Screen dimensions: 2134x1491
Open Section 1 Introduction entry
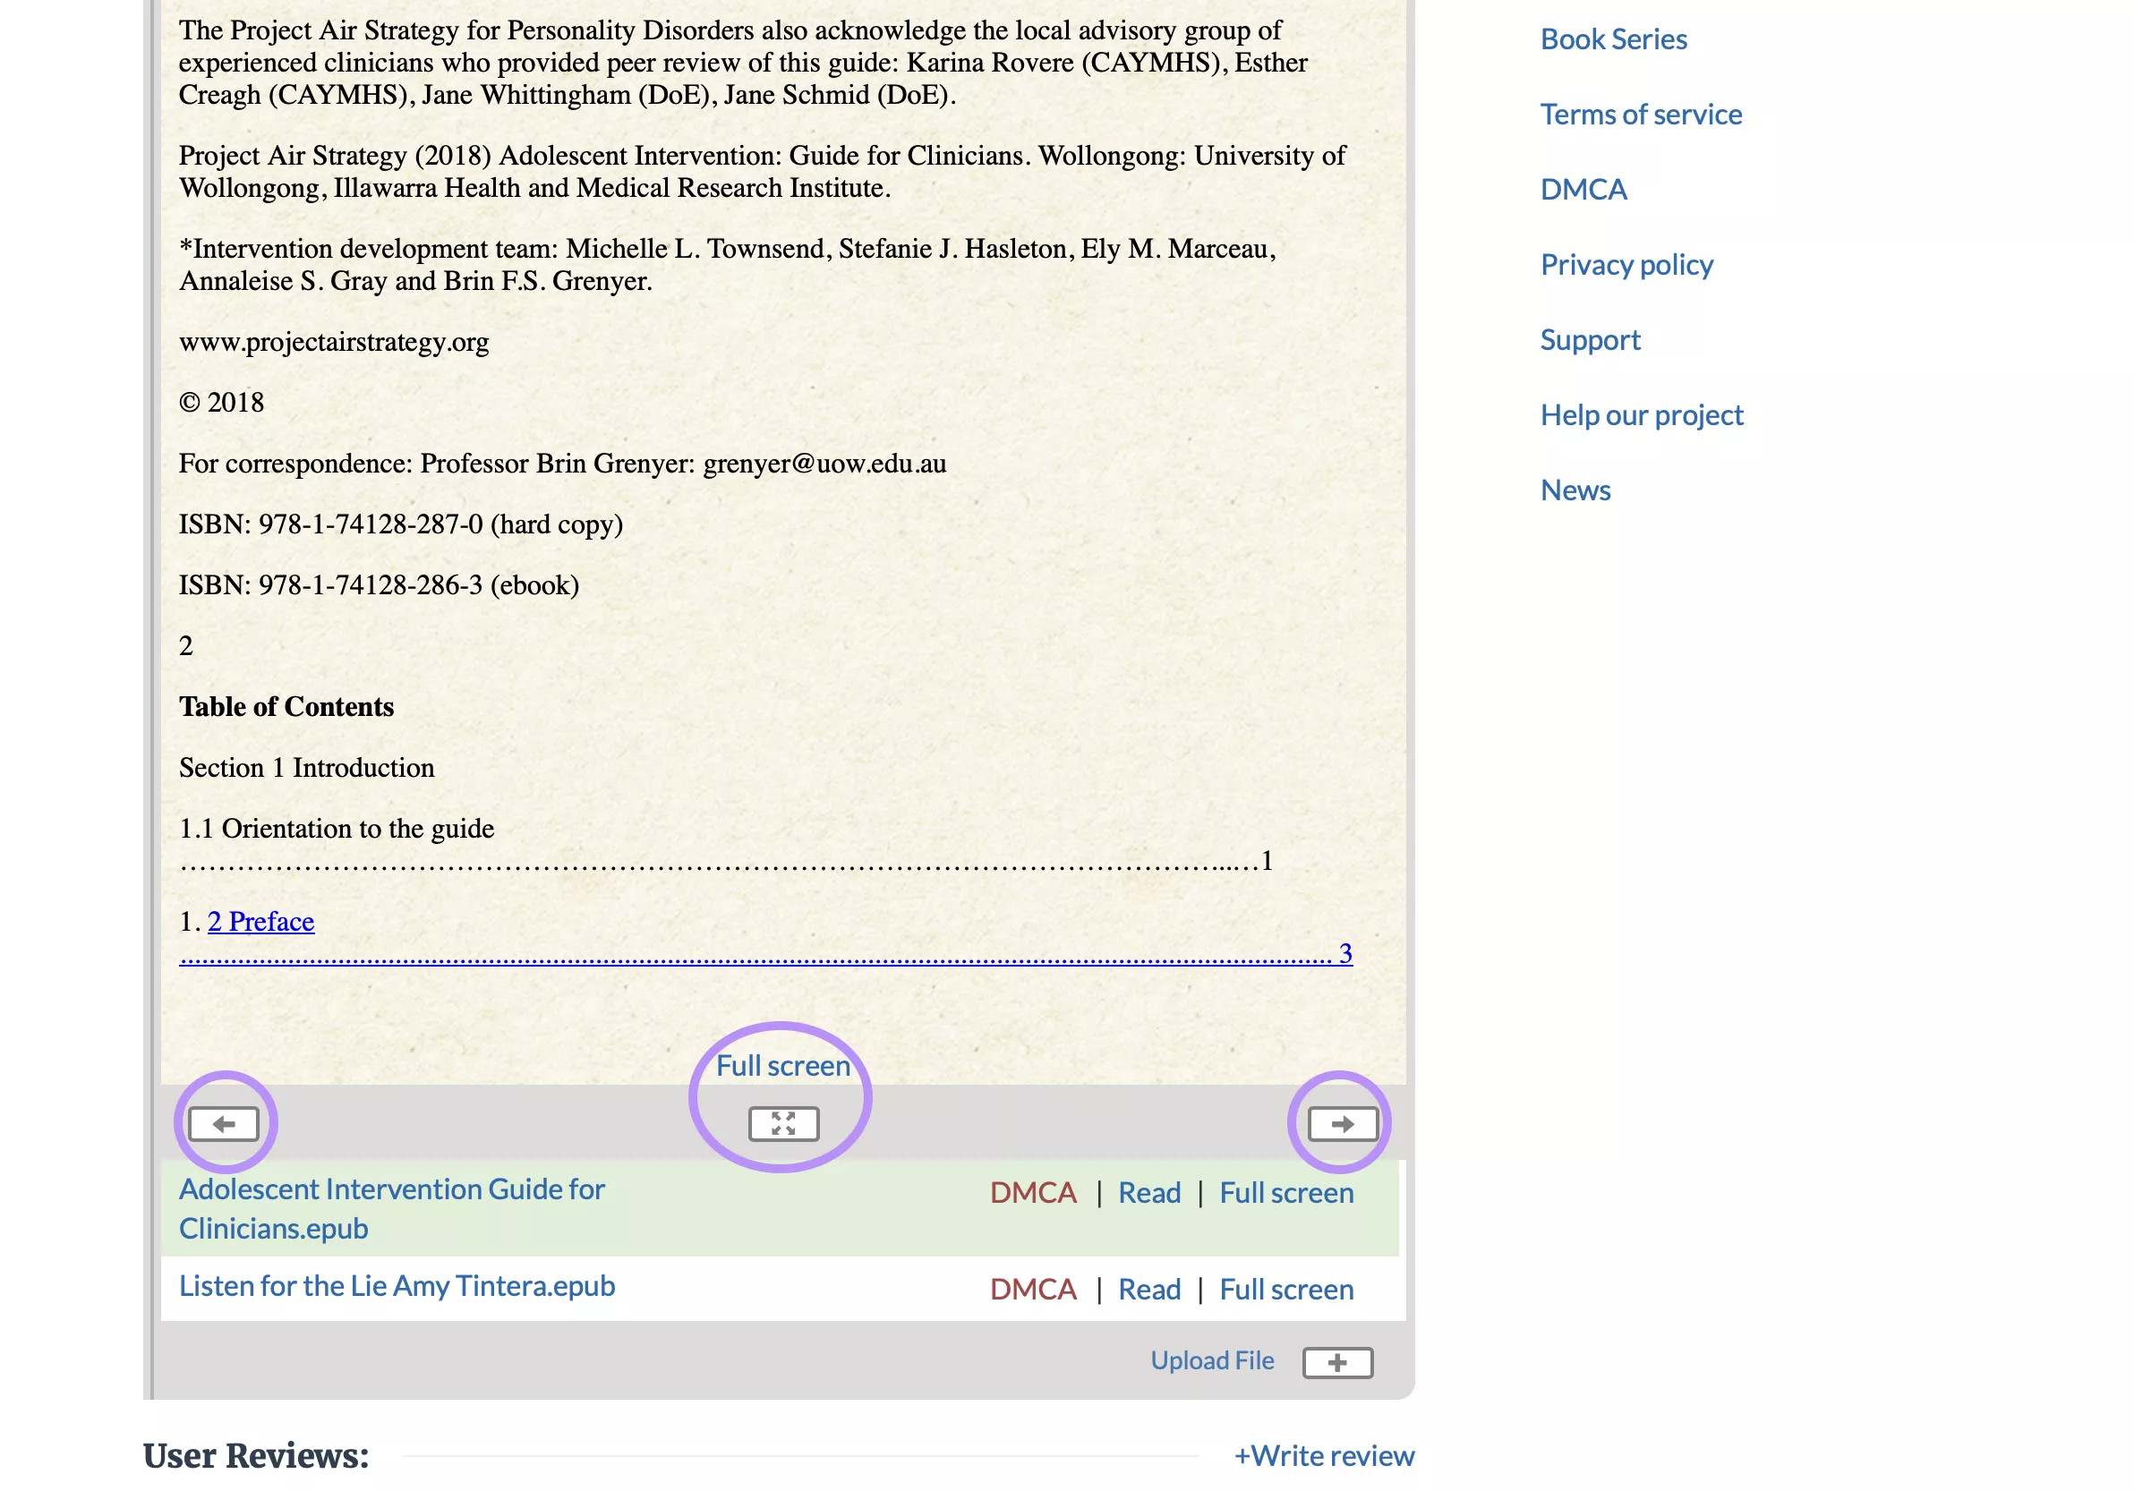(308, 765)
